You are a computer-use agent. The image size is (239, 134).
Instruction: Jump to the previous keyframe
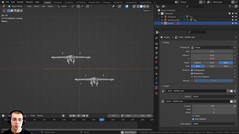click(74, 116)
